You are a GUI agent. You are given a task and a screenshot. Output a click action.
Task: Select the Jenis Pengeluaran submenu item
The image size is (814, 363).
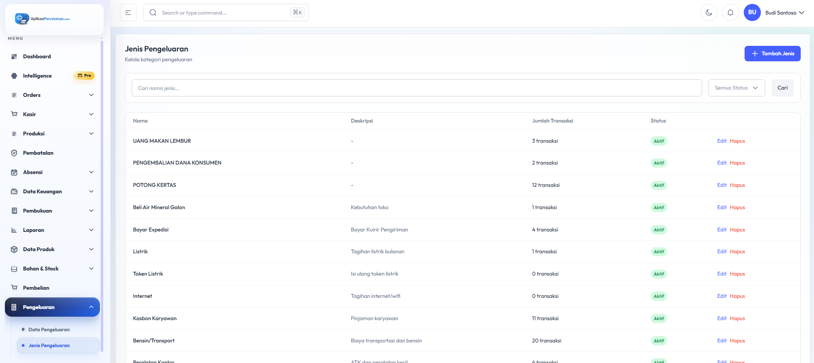(58, 345)
